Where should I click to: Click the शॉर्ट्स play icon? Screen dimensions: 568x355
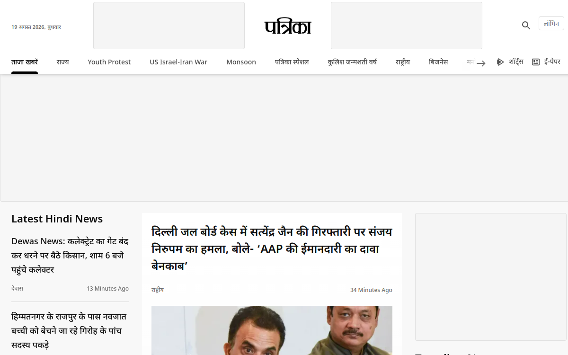[500, 62]
